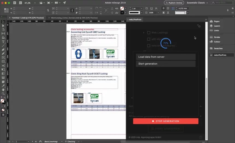Select the Gradient Swatch tool

click(3, 74)
